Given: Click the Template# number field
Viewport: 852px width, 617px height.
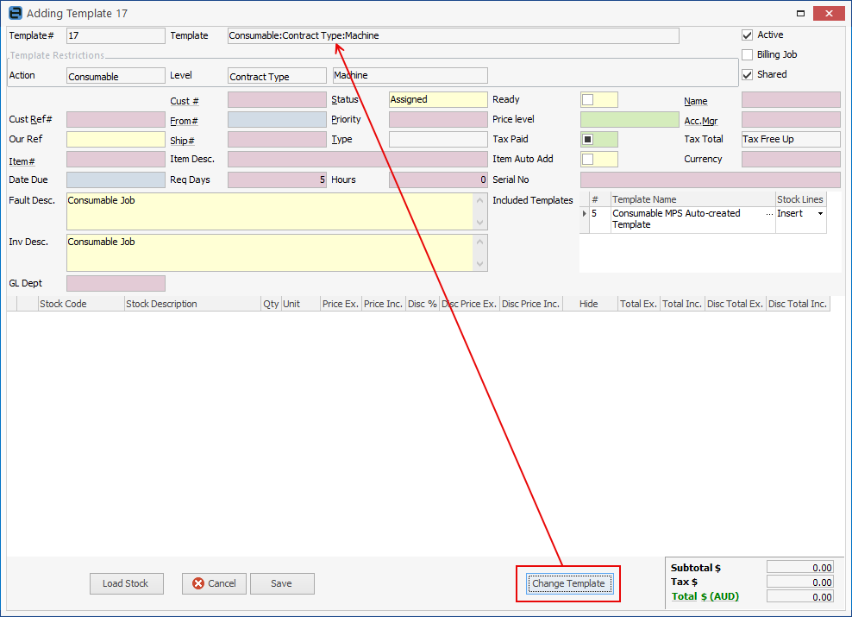Looking at the screenshot, I should [116, 36].
